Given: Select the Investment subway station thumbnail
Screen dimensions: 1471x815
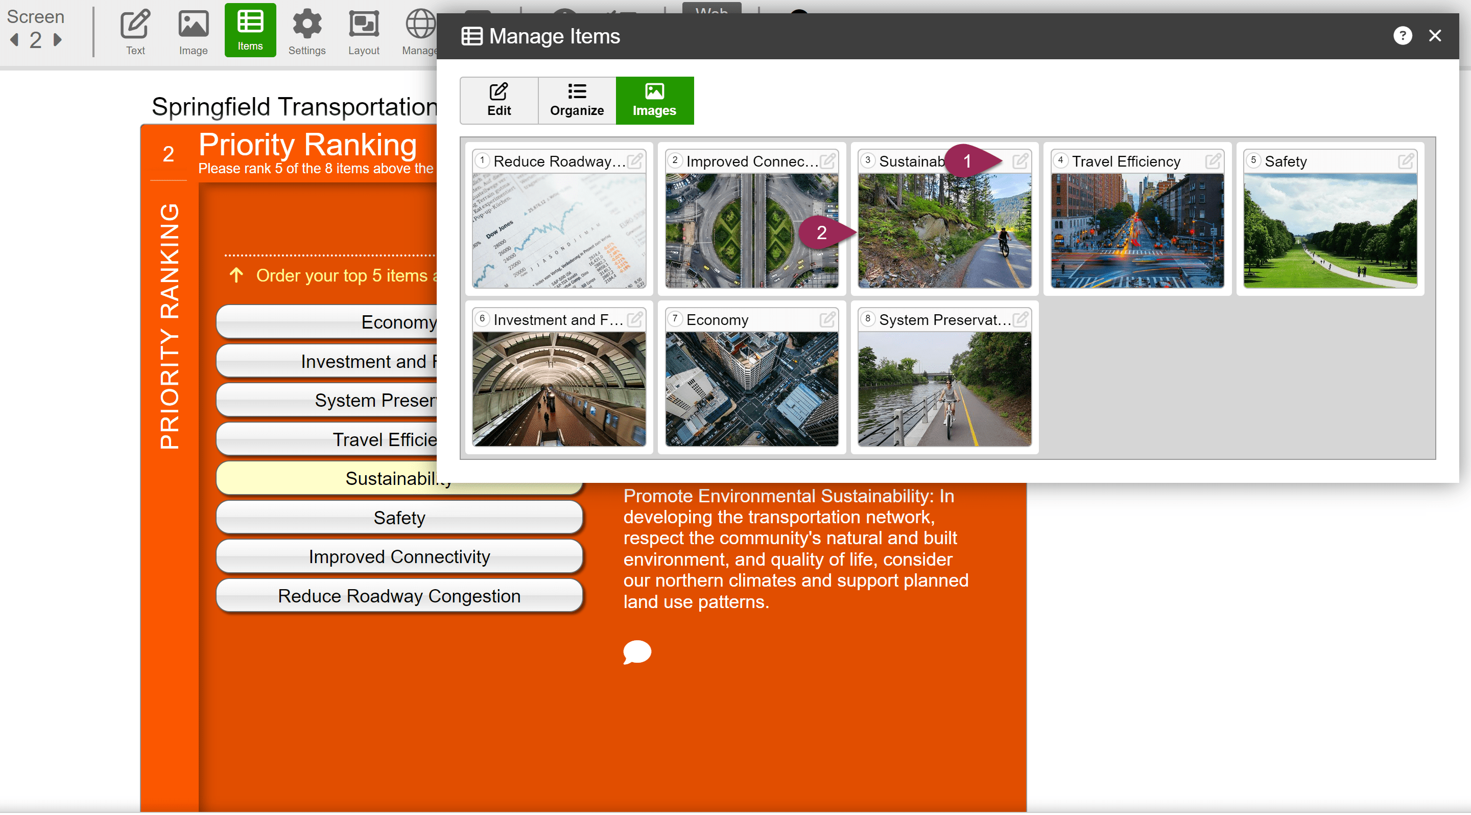Looking at the screenshot, I should pyautogui.click(x=558, y=389).
